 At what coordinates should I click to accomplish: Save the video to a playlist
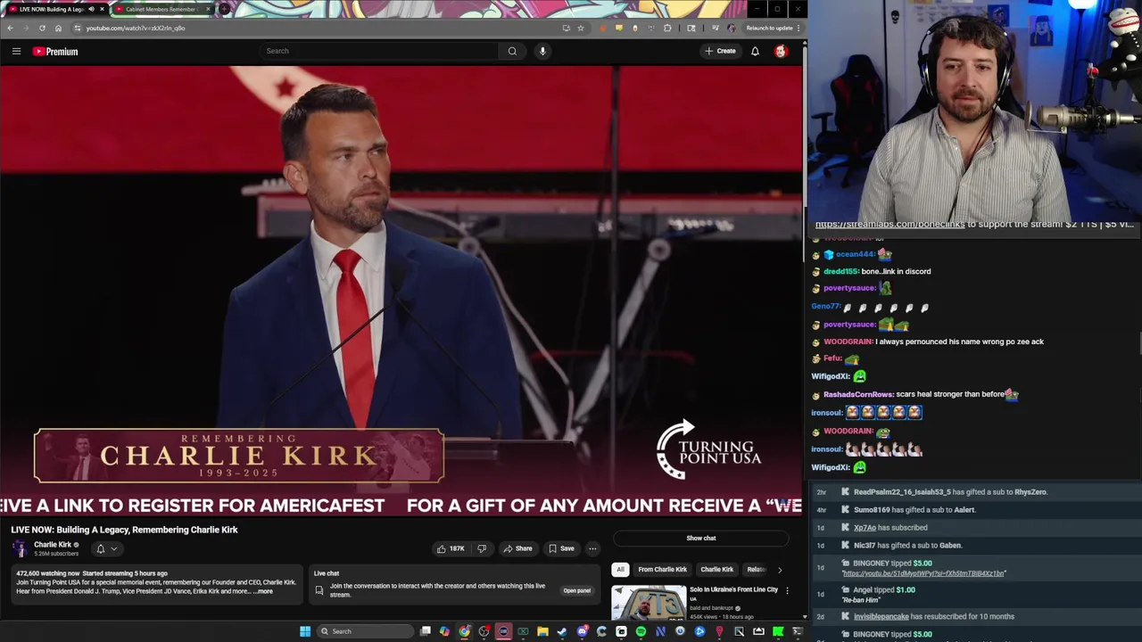tap(561, 548)
